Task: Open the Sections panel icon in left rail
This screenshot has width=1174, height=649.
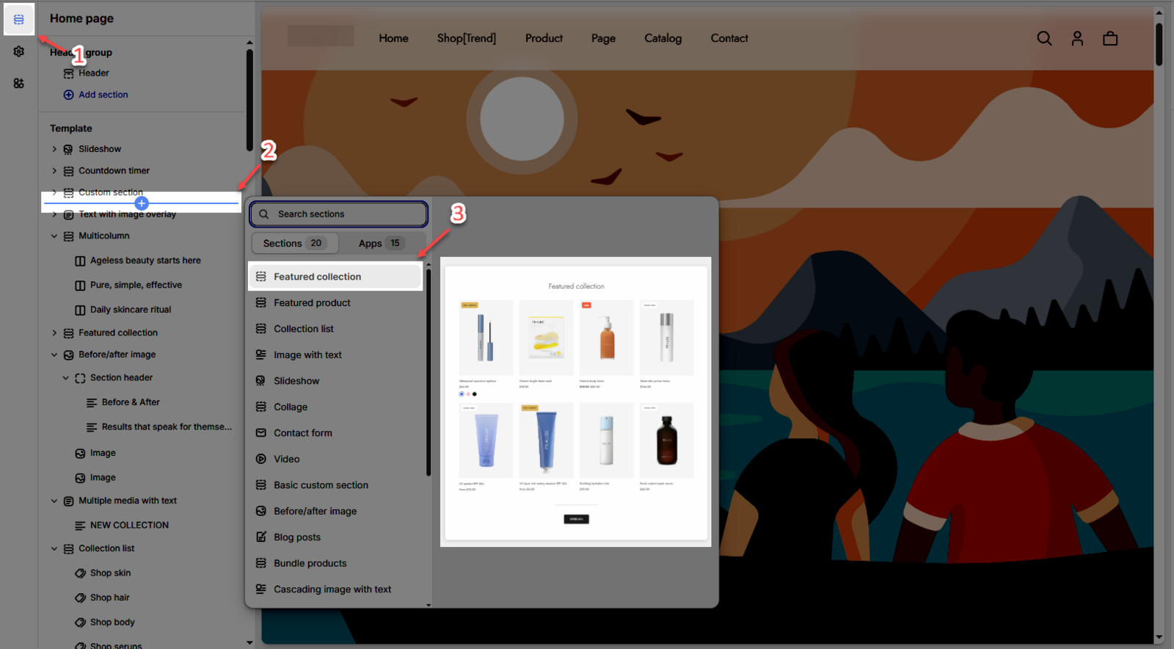Action: [19, 20]
